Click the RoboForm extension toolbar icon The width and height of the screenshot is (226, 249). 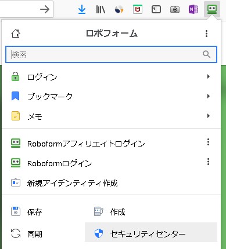tap(212, 9)
